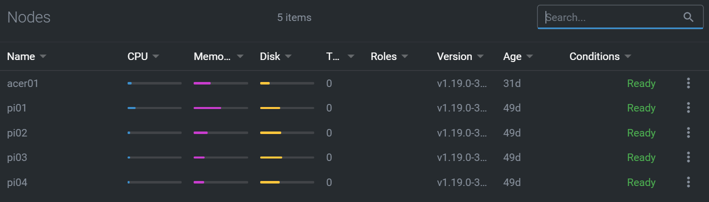Open the three-dot menu for pi04
Image resolution: width=709 pixels, height=202 pixels.
pyautogui.click(x=688, y=182)
